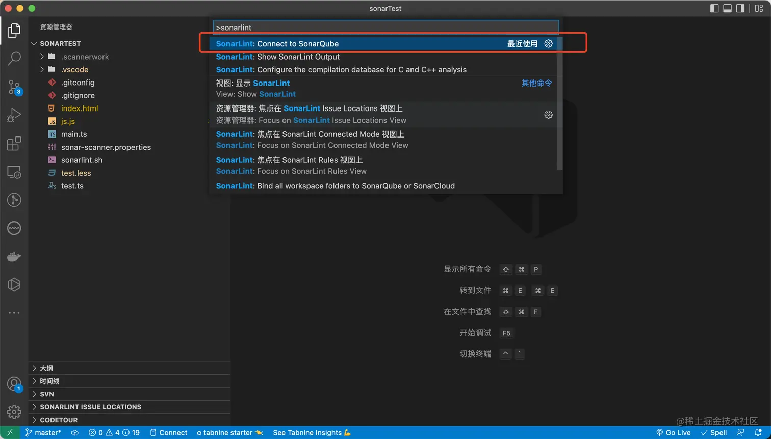Select Configure the compilation database command

[x=386, y=70]
